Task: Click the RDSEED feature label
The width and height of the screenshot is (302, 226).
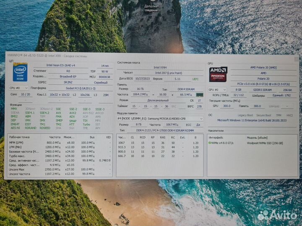Action: (45, 128)
